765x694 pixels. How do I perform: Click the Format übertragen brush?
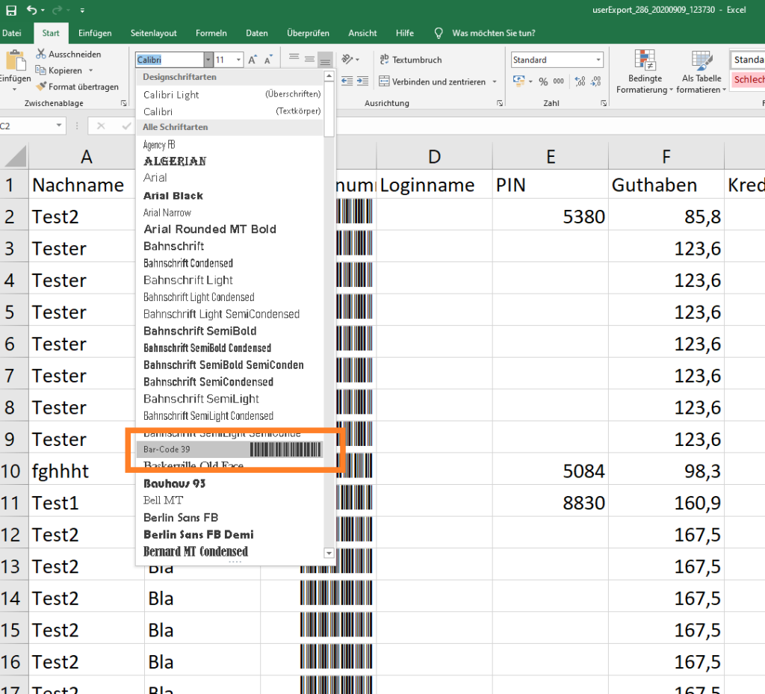coord(77,87)
